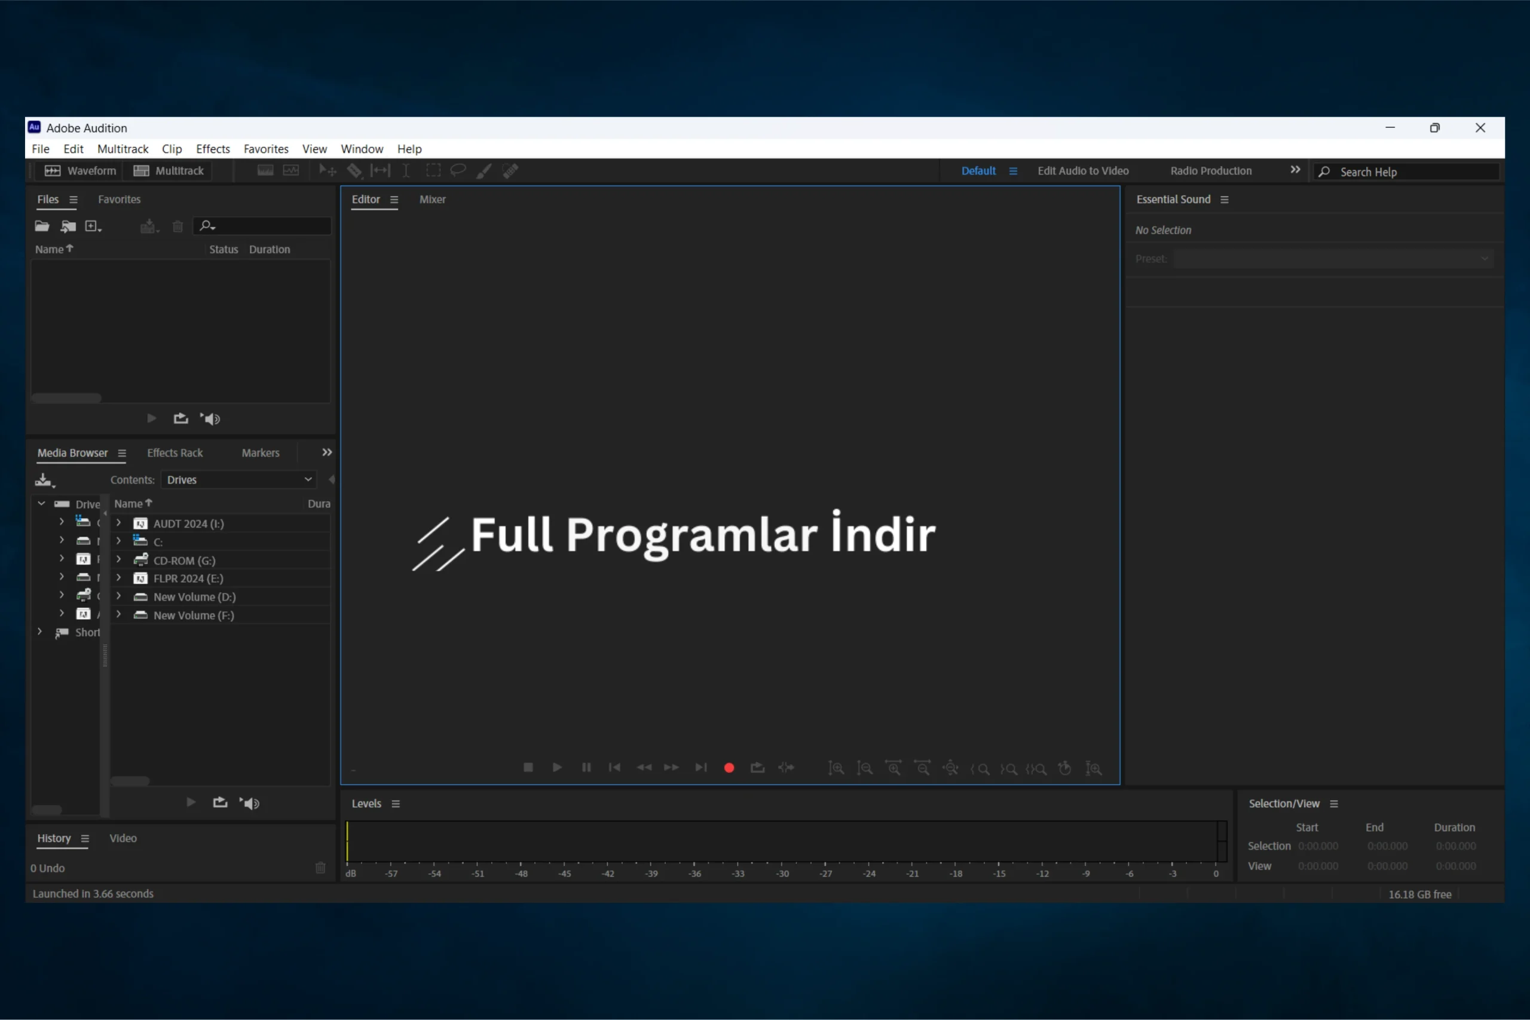Switch to the Effects Rack tab
This screenshot has width=1530, height=1020.
(175, 453)
